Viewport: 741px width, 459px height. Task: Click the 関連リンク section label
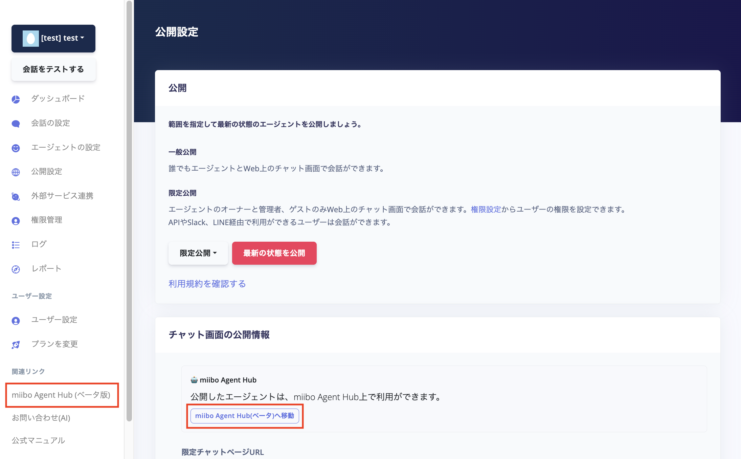click(x=28, y=372)
